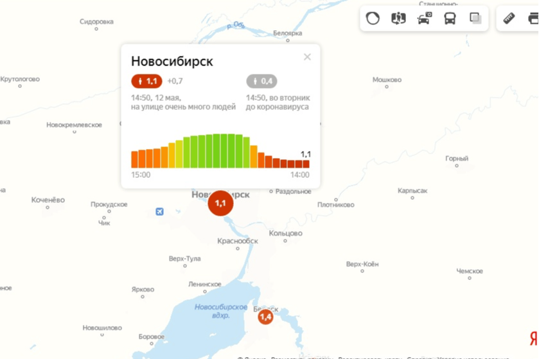Click the Чик map label
The height and width of the screenshot is (359, 539).
point(104,223)
